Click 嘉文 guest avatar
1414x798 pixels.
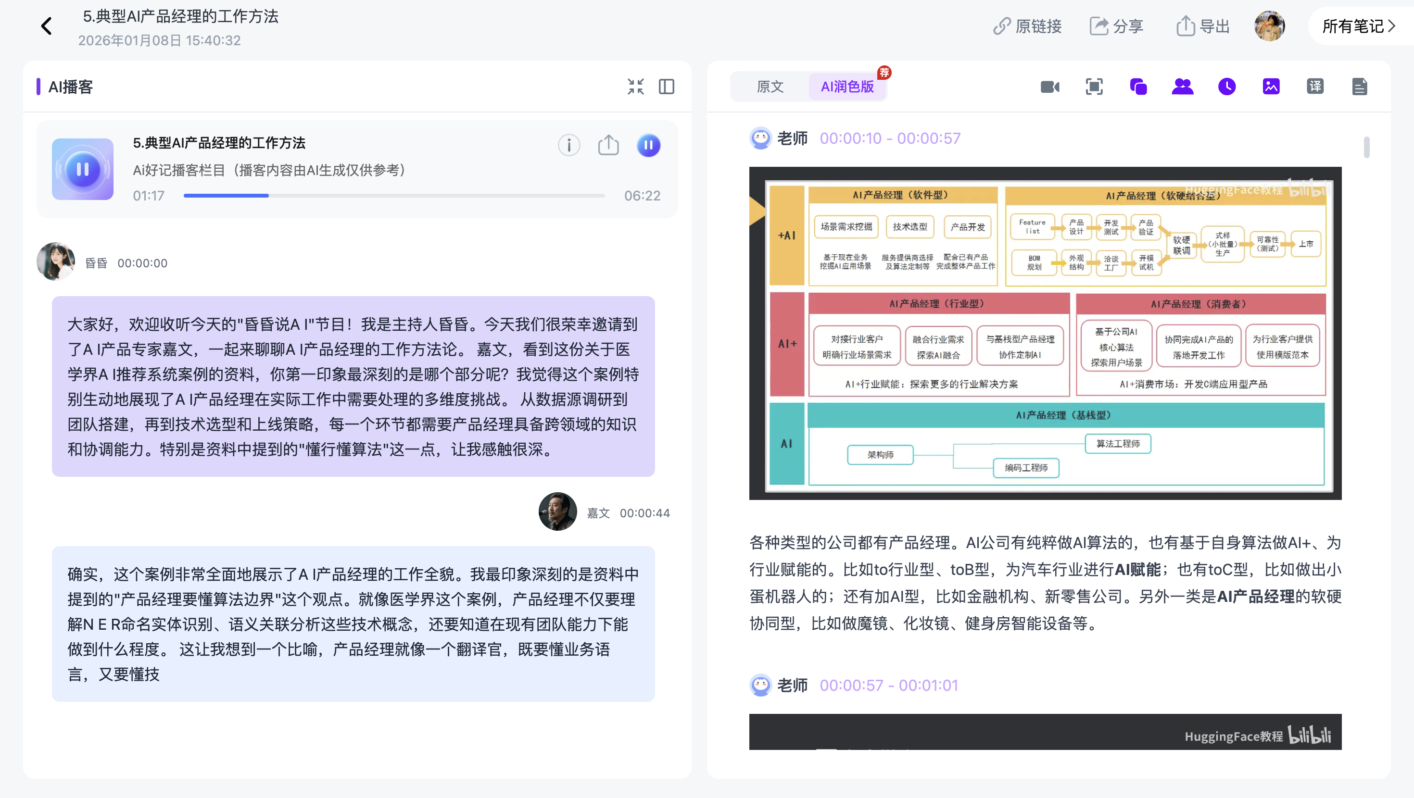[558, 511]
